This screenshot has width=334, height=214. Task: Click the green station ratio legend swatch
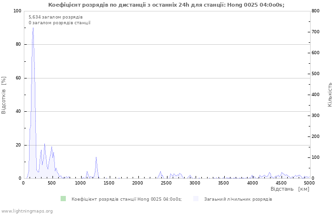pyautogui.click(x=63, y=199)
